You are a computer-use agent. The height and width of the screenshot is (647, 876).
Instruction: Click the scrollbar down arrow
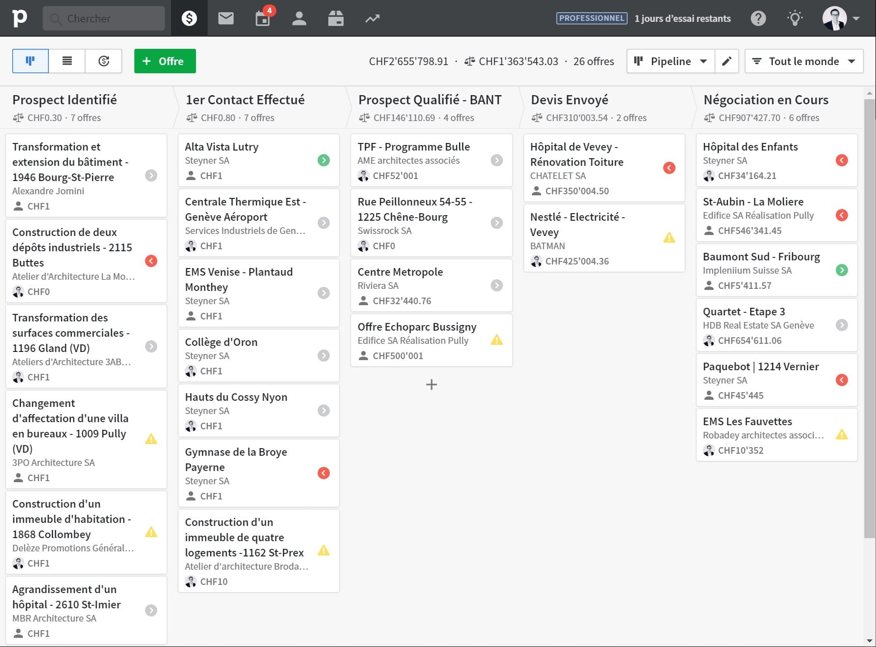pyautogui.click(x=869, y=641)
